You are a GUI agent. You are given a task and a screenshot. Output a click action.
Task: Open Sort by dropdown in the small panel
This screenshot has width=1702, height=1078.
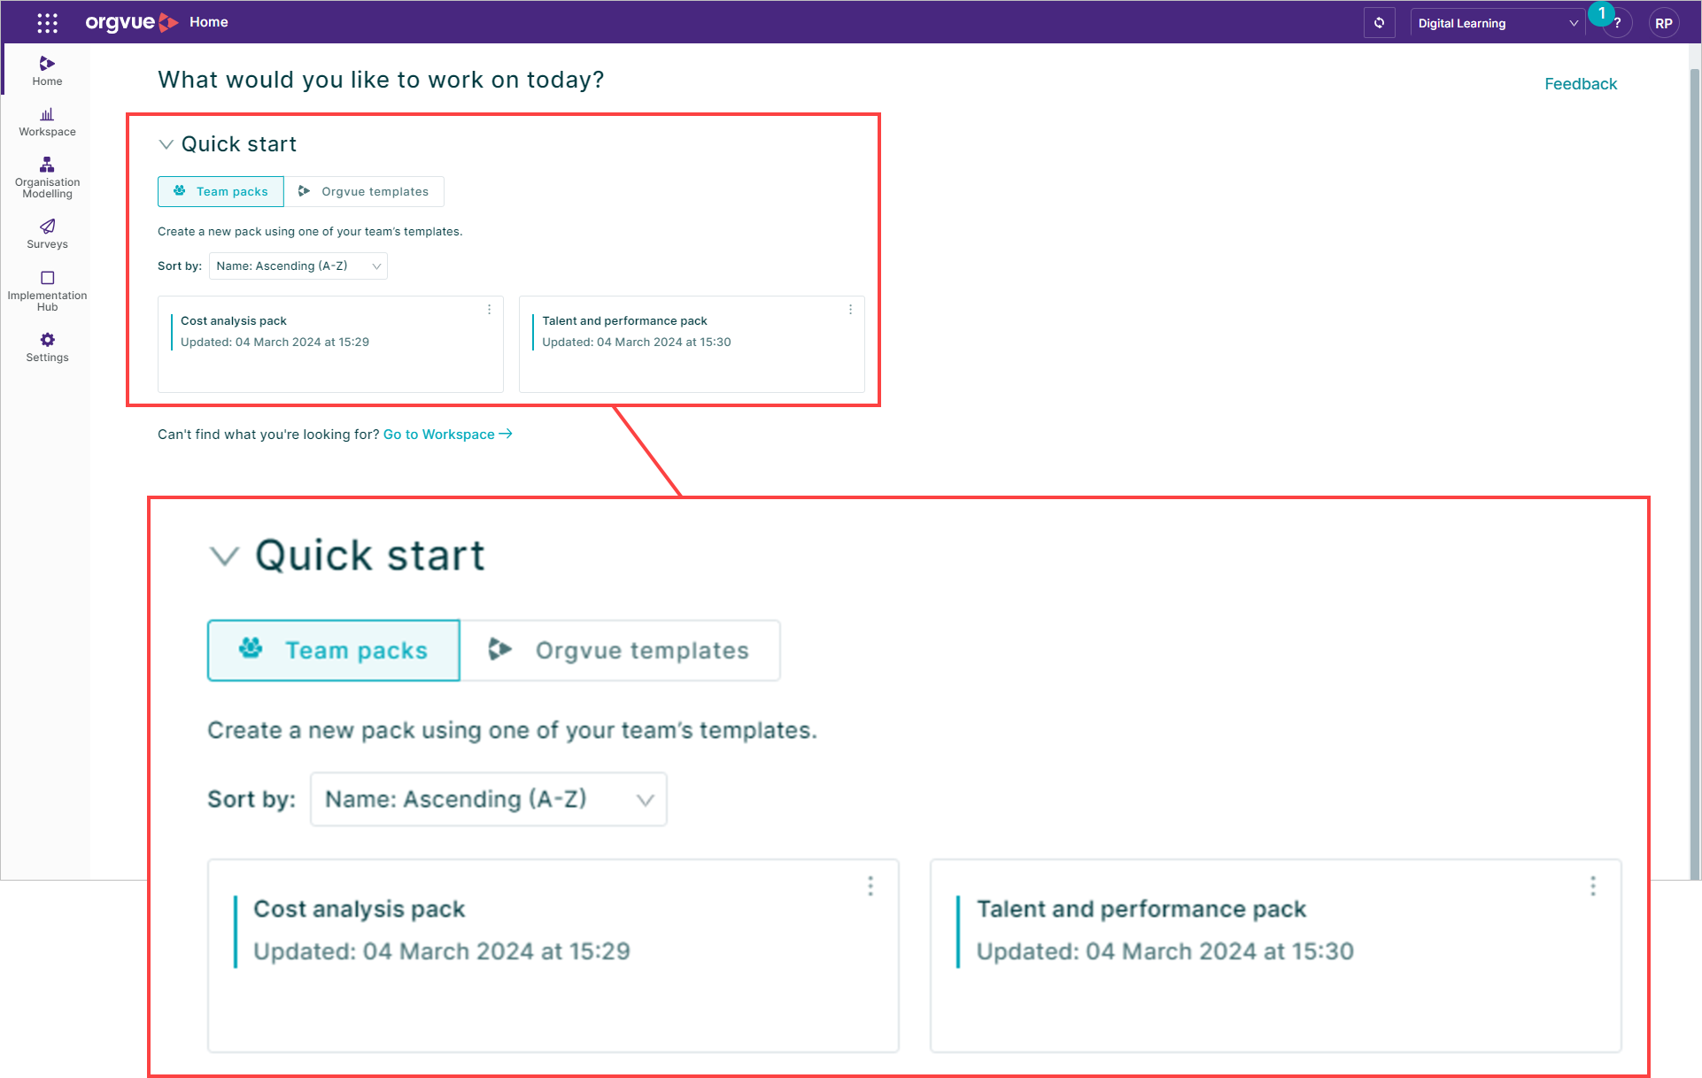(298, 266)
